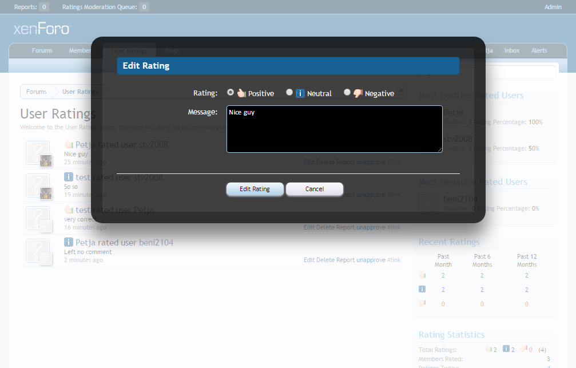This screenshot has height=368, width=576.
Task: Click the 'Members Rated:' label
Action: click(x=441, y=359)
